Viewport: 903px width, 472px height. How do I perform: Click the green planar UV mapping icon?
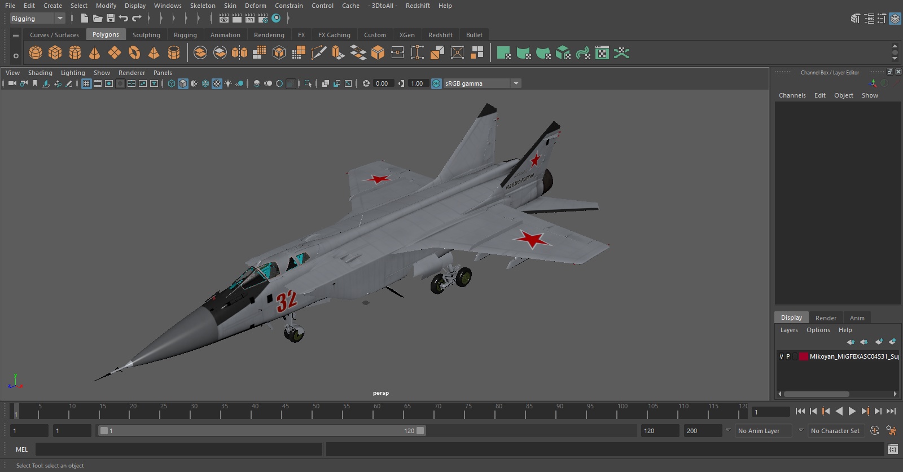click(503, 53)
